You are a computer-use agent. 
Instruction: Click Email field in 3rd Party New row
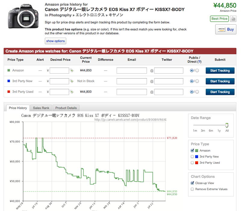(132, 81)
